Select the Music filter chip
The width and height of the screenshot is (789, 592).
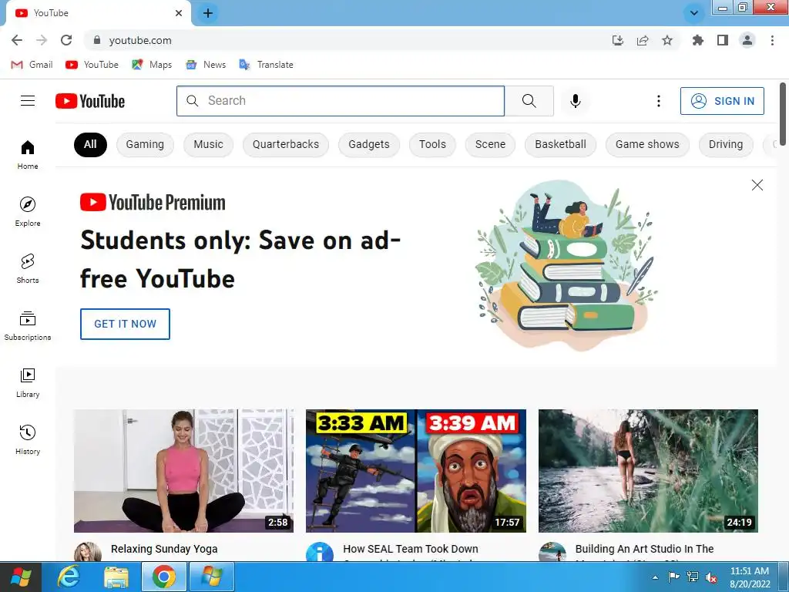point(208,144)
